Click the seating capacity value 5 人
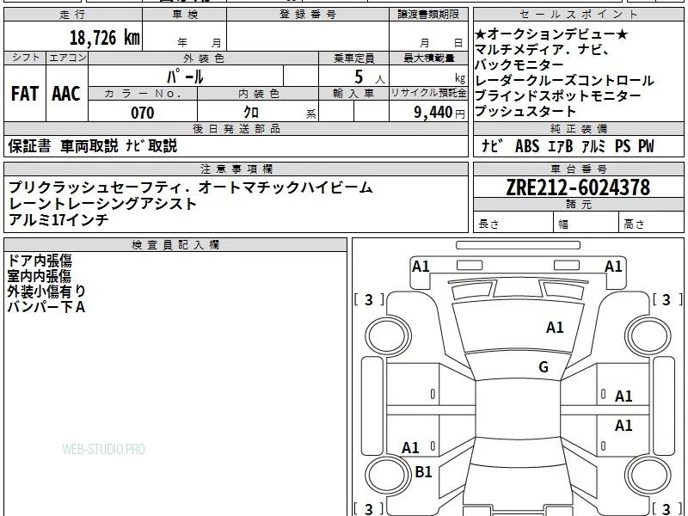Screen dimensions: 688x516 coord(370,77)
